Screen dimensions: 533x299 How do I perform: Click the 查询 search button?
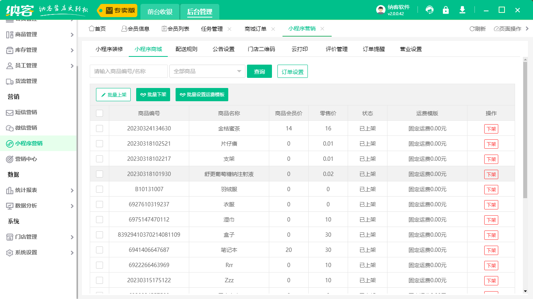click(x=259, y=71)
